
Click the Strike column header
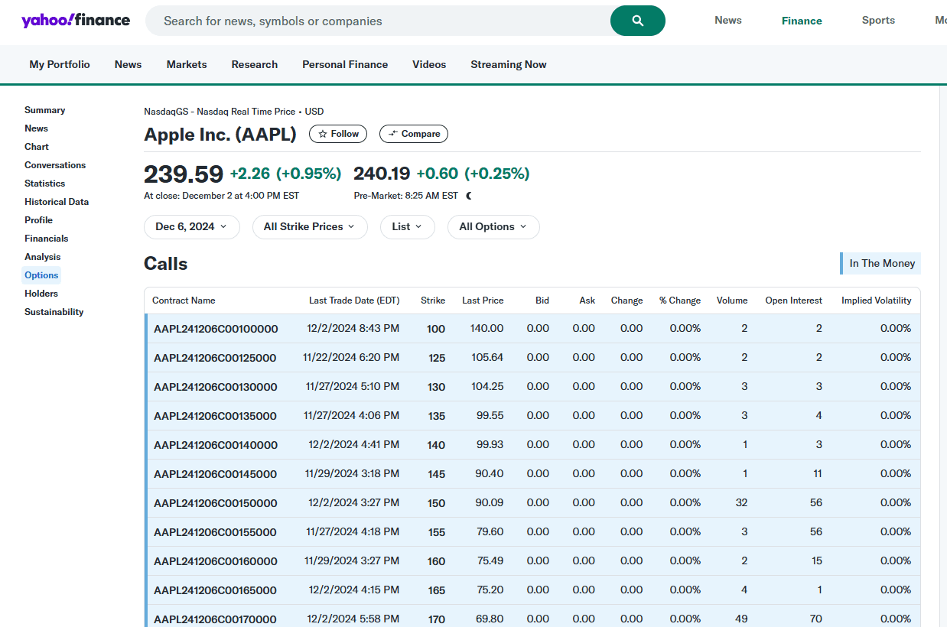(x=433, y=301)
